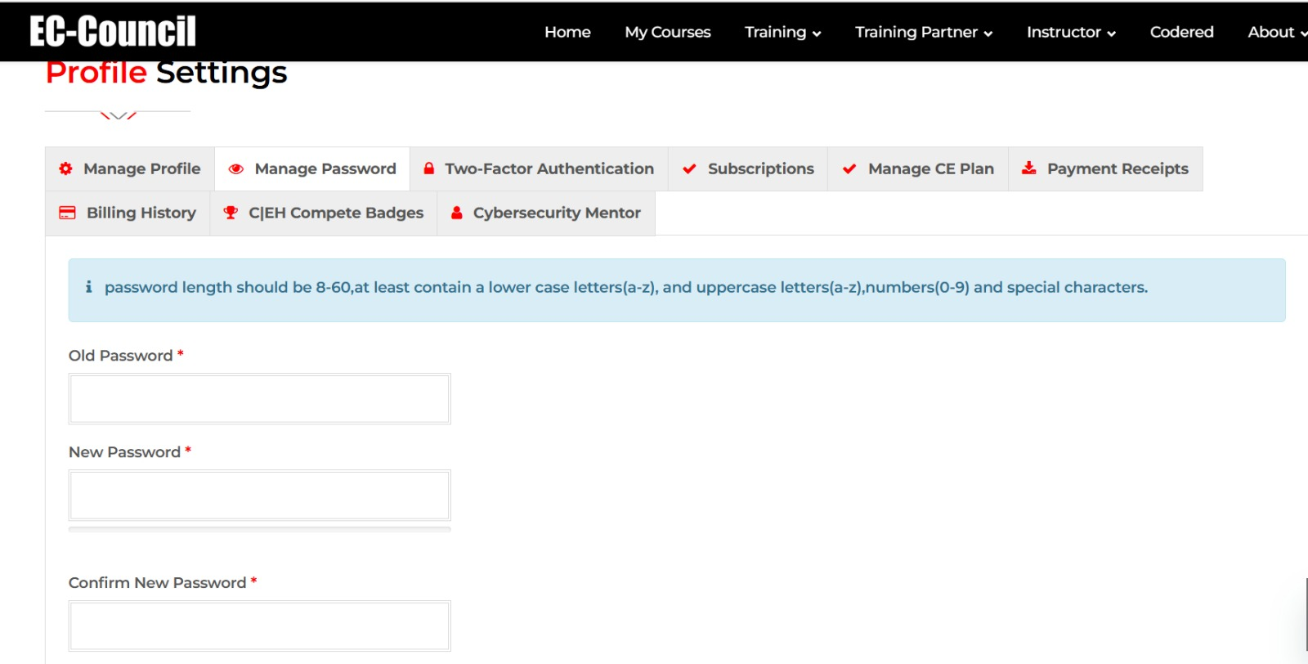
Task: Click the password strength meter bar
Action: 259,530
